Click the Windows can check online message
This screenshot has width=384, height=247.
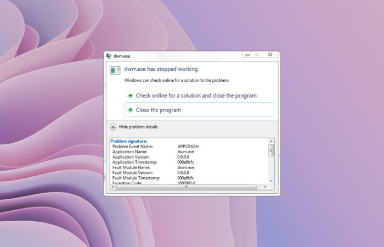click(177, 80)
